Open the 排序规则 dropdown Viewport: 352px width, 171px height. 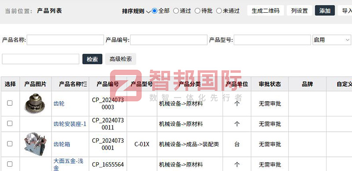point(136,11)
